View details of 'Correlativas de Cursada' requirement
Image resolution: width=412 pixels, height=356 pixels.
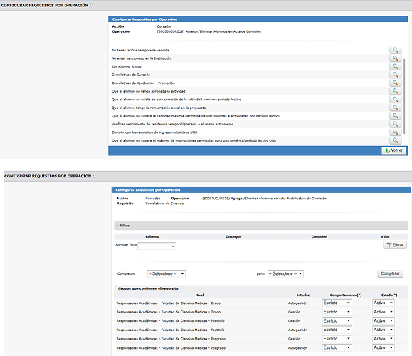click(x=395, y=75)
